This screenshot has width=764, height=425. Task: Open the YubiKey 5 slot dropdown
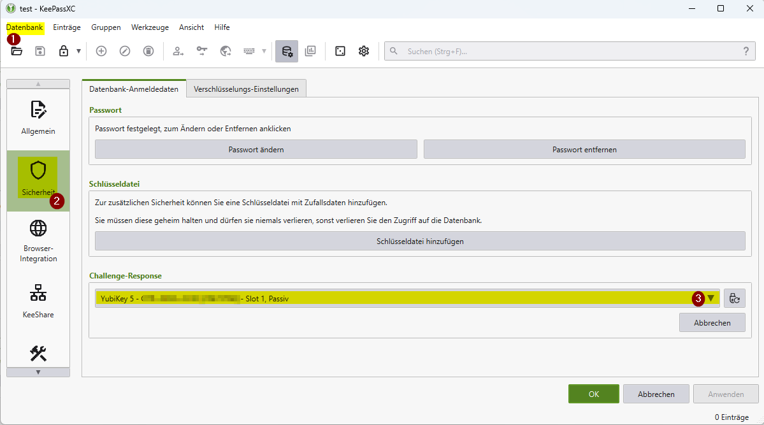(x=407, y=298)
